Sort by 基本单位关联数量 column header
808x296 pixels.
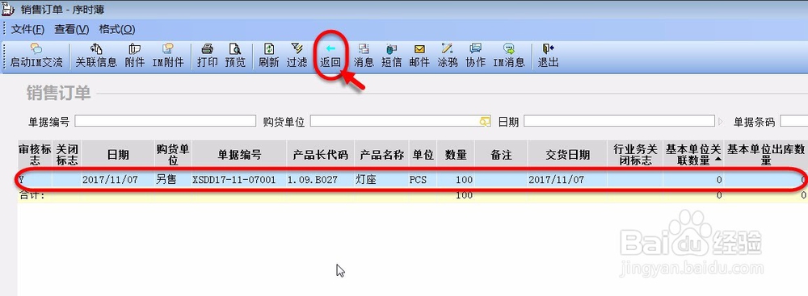point(693,154)
